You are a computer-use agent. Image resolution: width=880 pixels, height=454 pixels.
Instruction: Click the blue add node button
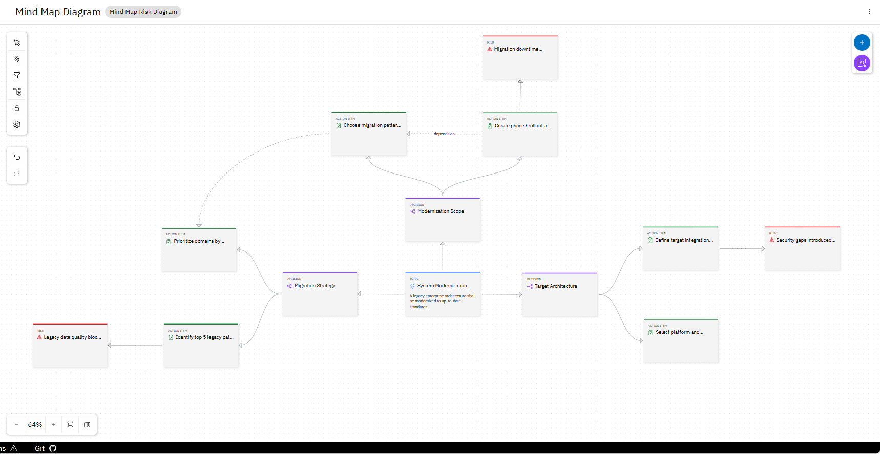click(x=862, y=42)
